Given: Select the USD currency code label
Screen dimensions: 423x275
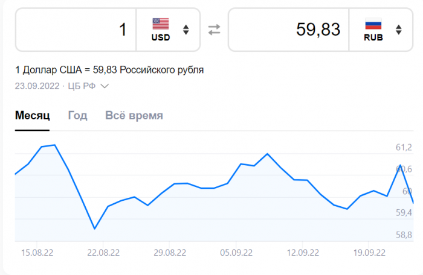Looking at the screenshot, I should 161,37.
